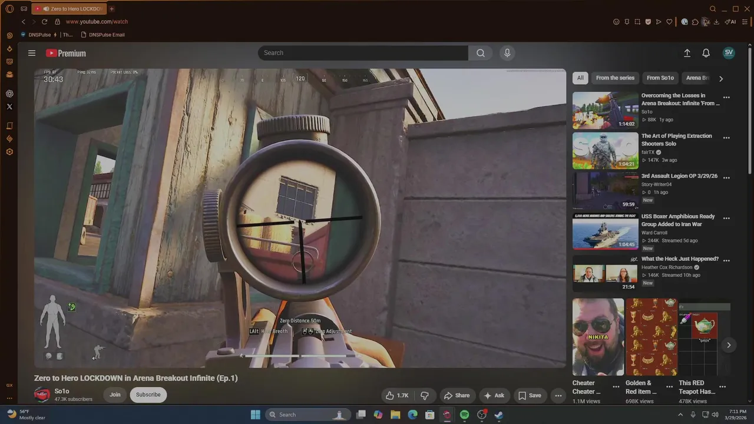Viewport: 754px width, 424px height.
Task: Open File Explorer from the taskbar
Action: click(395, 415)
